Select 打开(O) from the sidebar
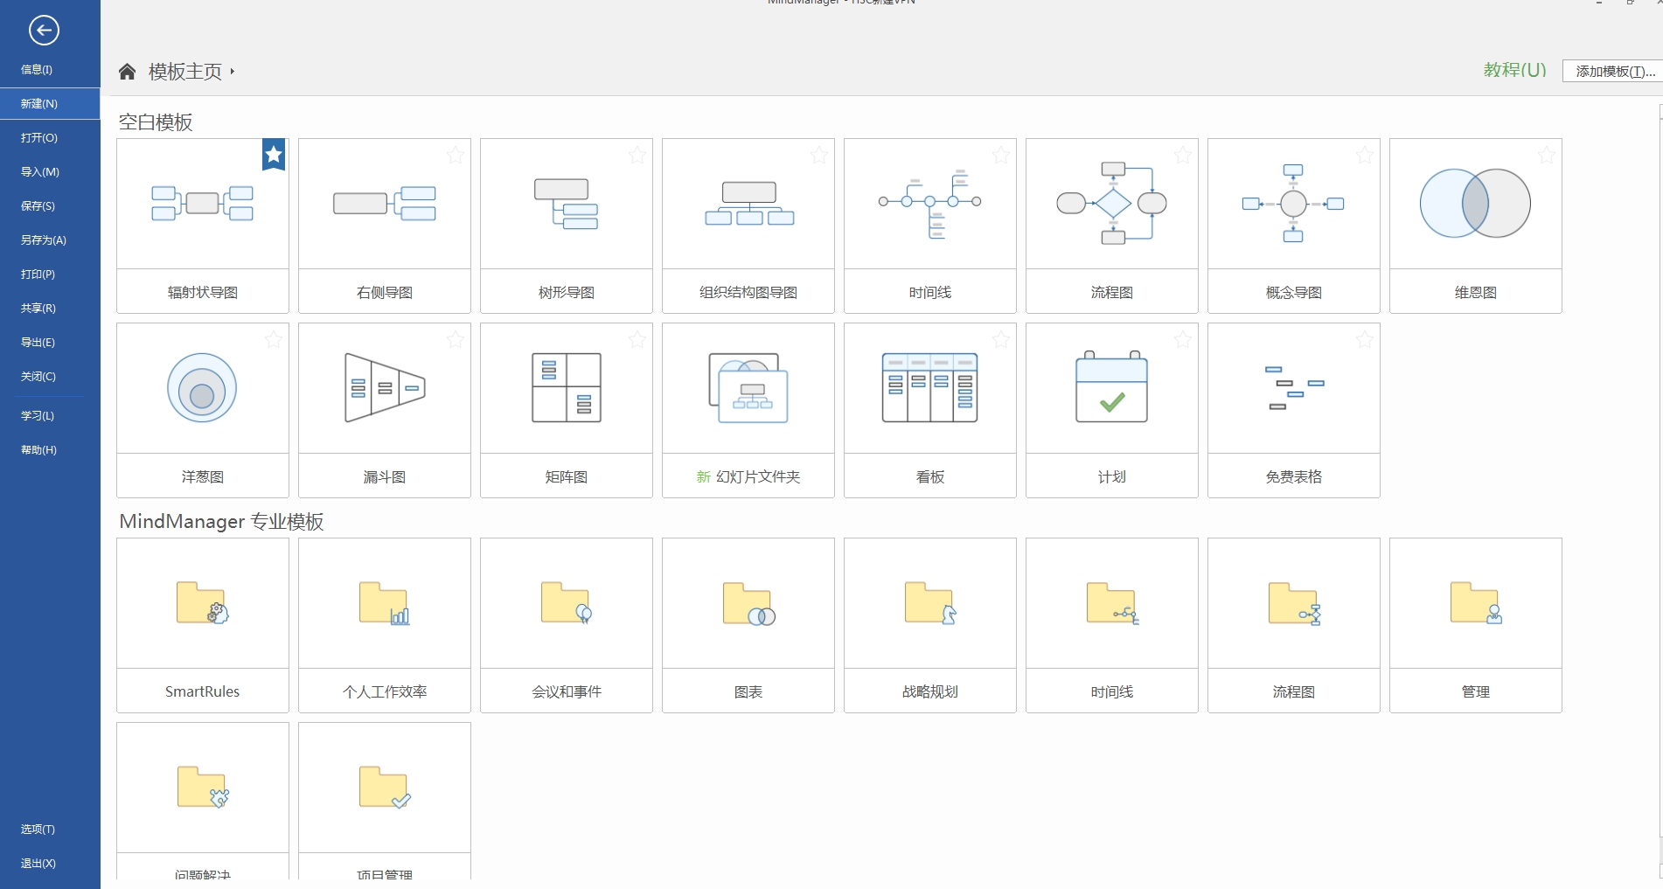 [x=38, y=137]
